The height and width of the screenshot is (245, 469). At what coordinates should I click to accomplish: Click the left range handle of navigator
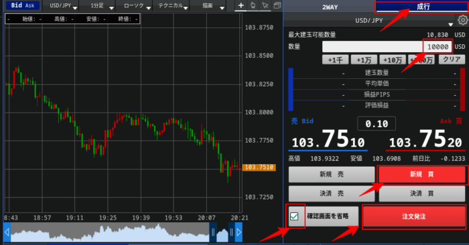point(213,232)
